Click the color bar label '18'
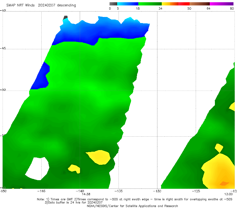Screen dimensions: 237x208 pos(138,8)
